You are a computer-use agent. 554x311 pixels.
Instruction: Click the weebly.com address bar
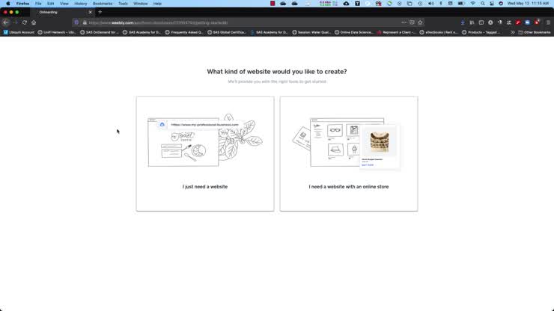[x=225, y=22]
